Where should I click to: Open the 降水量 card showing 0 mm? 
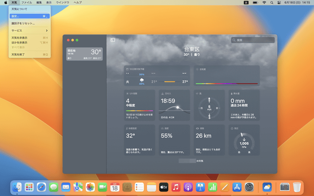pyautogui.click(x=244, y=105)
